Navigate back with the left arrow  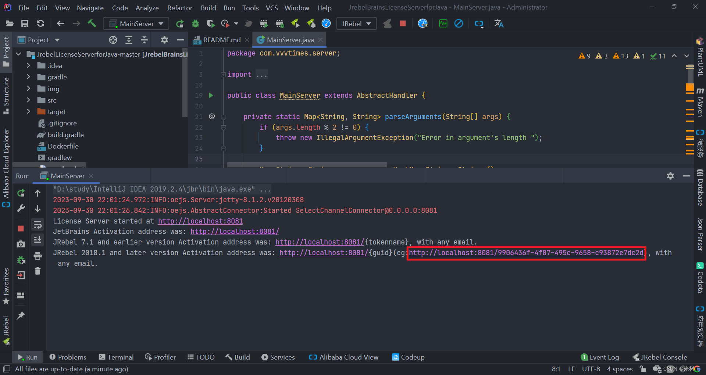click(60, 24)
